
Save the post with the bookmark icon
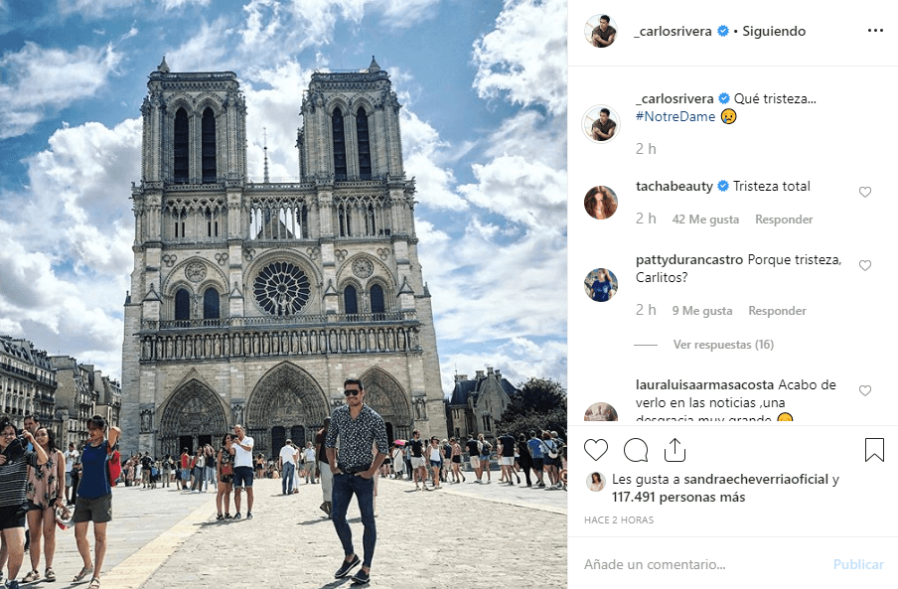click(874, 450)
